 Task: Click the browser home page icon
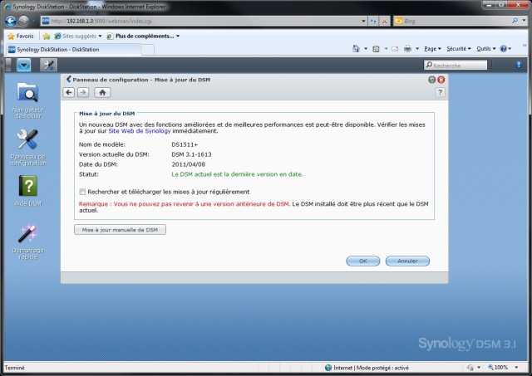coord(356,49)
